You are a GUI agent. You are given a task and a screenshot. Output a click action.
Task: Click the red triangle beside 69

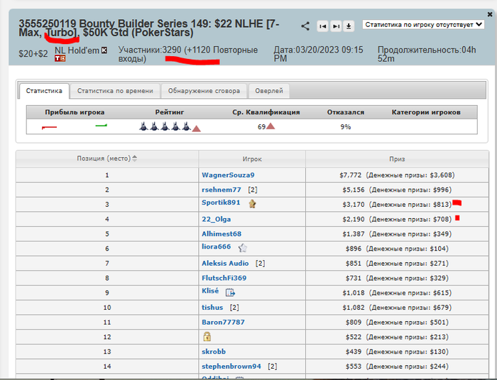pos(271,126)
